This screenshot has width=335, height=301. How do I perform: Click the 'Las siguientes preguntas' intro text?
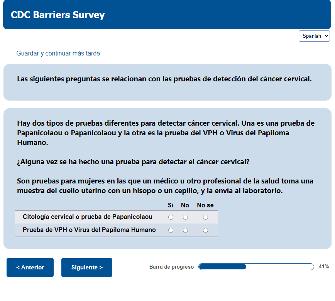[164, 79]
